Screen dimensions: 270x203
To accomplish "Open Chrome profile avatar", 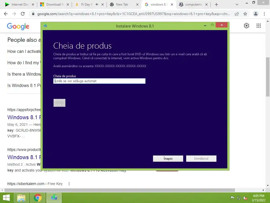I will coord(256,14).
